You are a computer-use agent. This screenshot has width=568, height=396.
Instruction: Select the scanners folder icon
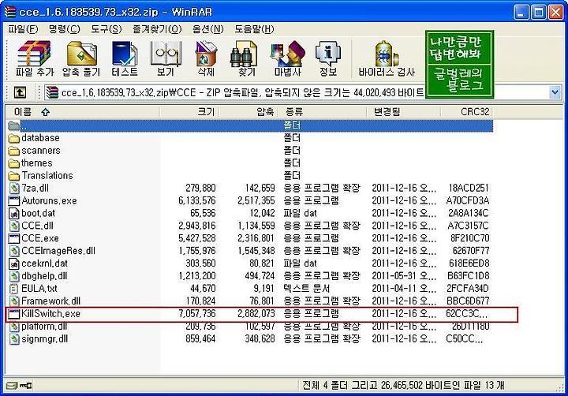pos(13,151)
